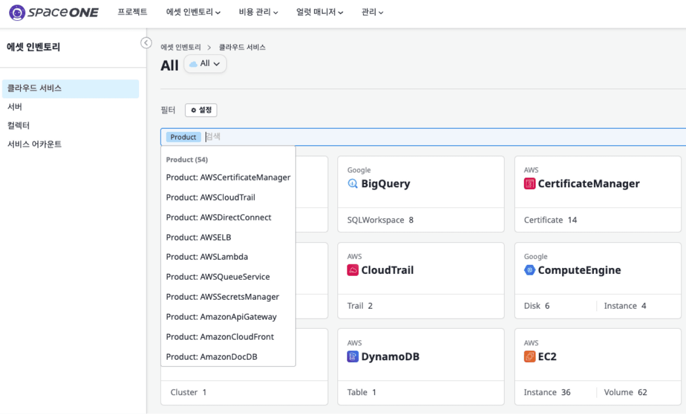This screenshot has width=686, height=414.
Task: Click the CloudTrail service icon
Action: [353, 270]
